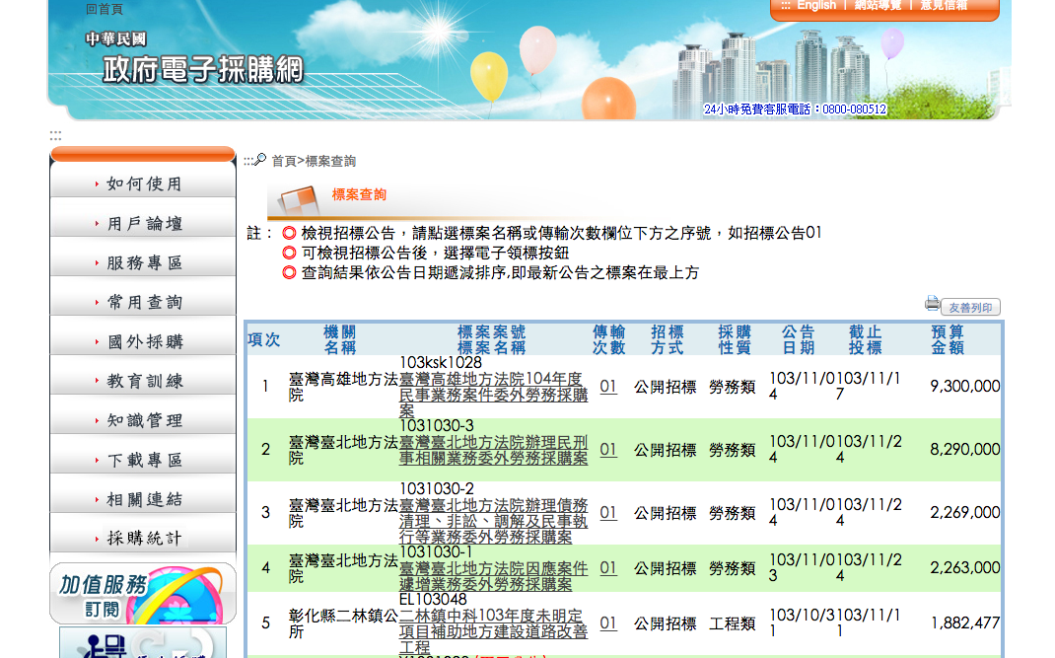Click agency 彰化縣二林鎮公所
This screenshot has height=658, width=1055.
(x=343, y=623)
